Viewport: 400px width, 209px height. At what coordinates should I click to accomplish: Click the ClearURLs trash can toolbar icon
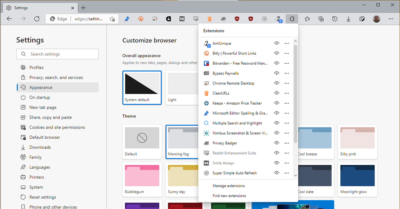209,19
